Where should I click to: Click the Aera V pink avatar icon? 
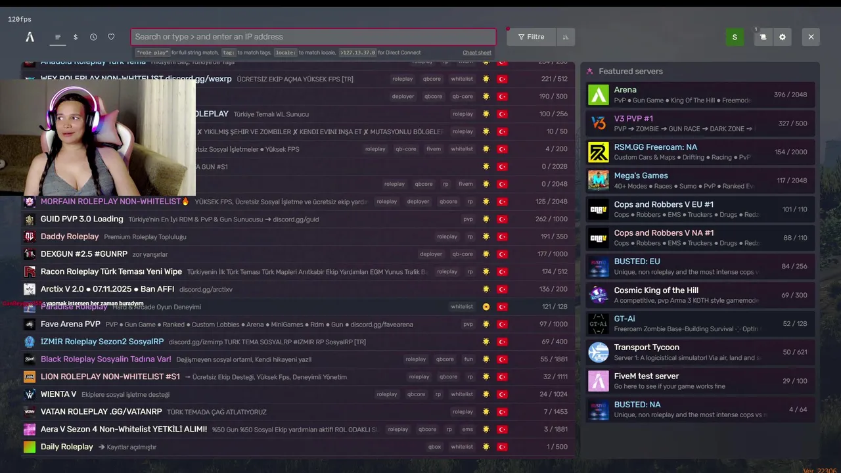click(30, 430)
